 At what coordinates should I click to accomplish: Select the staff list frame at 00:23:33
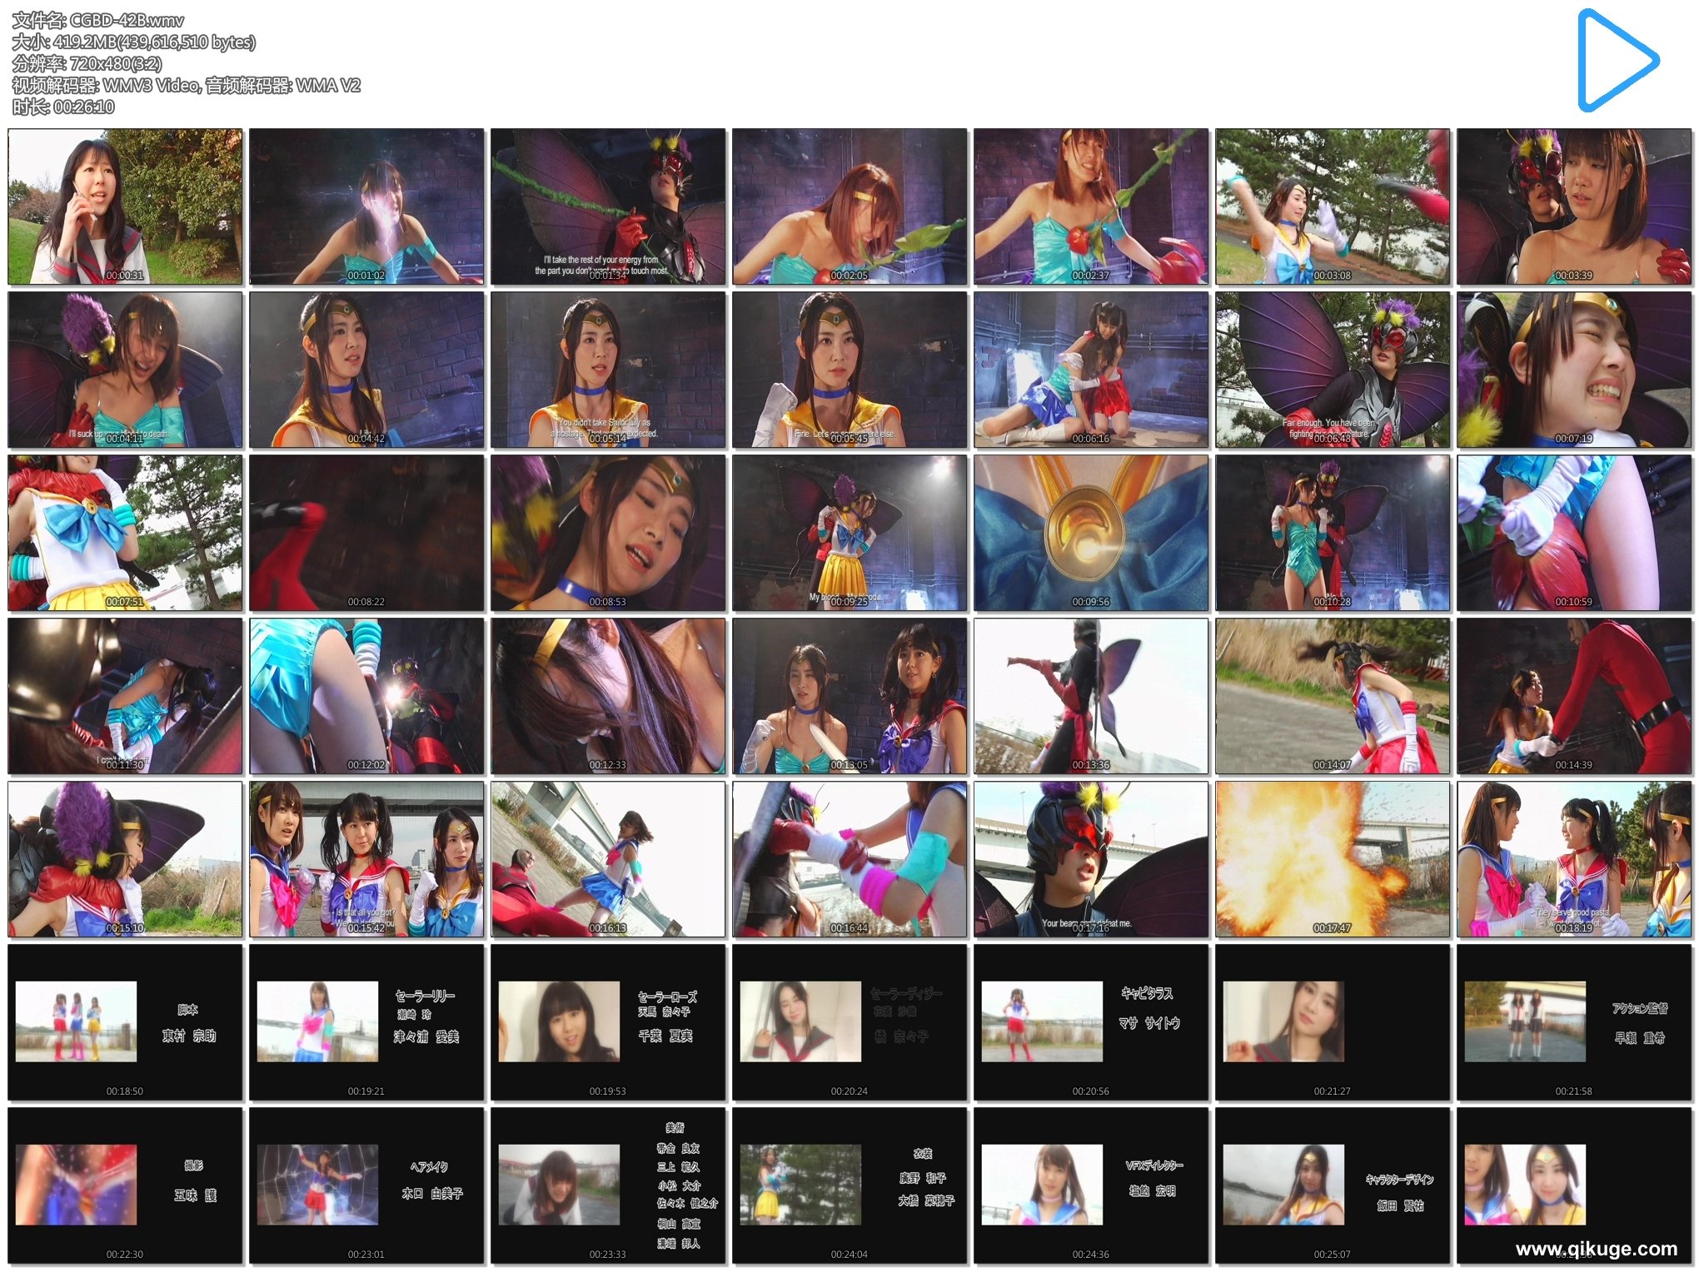click(608, 1185)
